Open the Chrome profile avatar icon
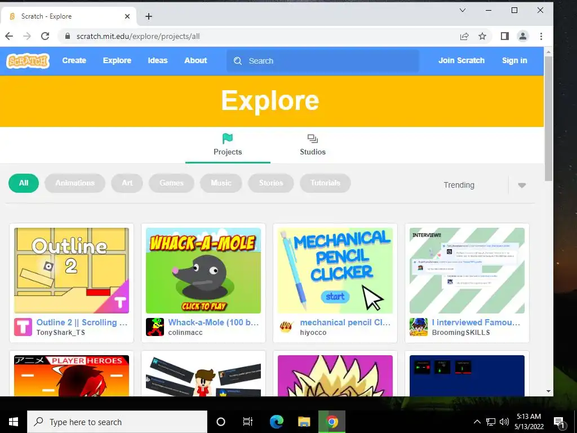The image size is (577, 433). pyautogui.click(x=522, y=36)
